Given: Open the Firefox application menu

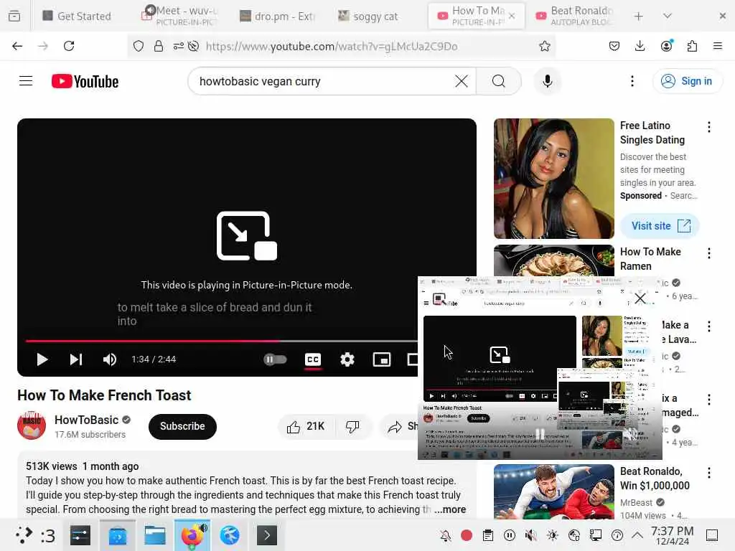Looking at the screenshot, I should pyautogui.click(x=718, y=46).
